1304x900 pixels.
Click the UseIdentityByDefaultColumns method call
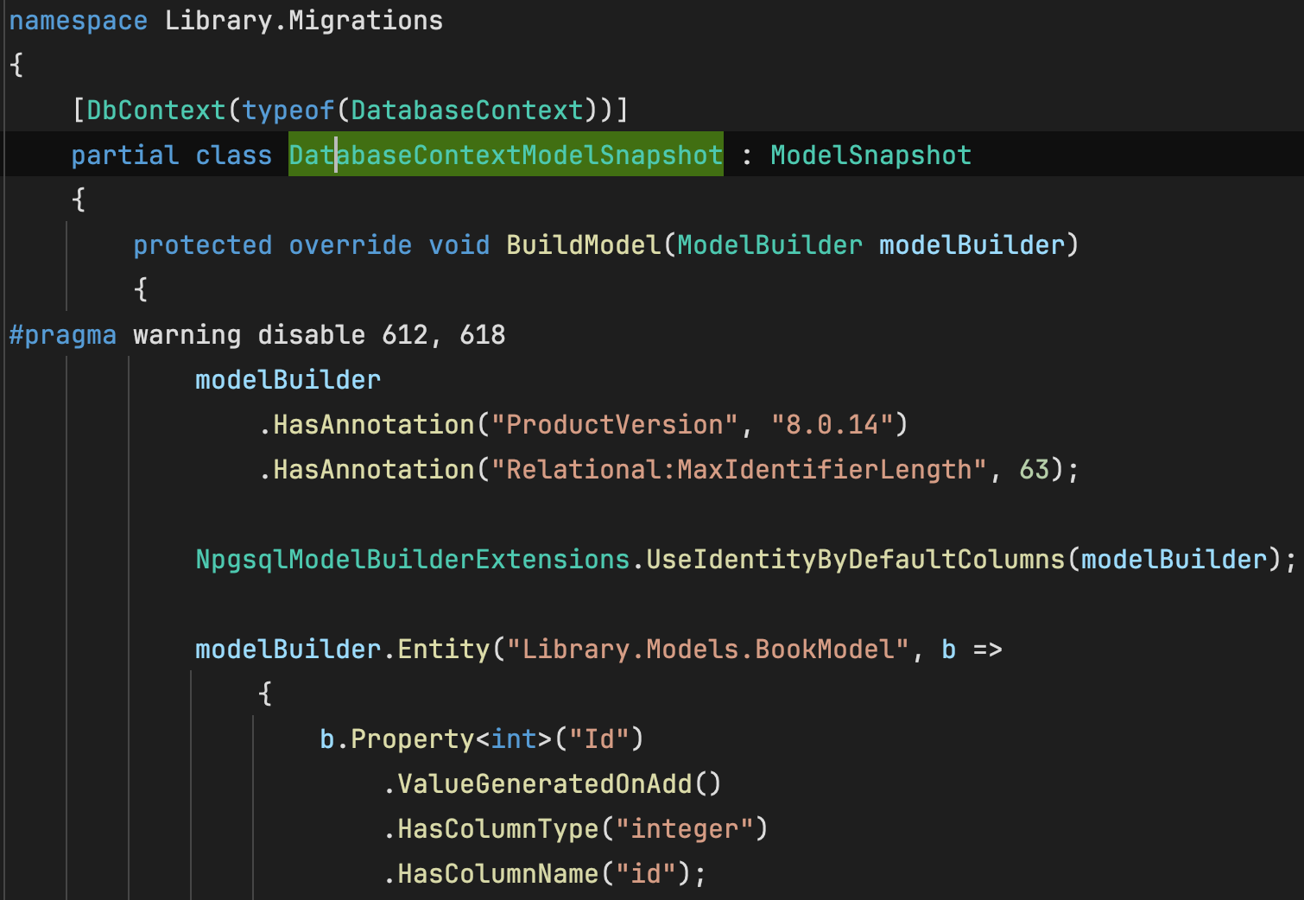[x=855, y=560]
